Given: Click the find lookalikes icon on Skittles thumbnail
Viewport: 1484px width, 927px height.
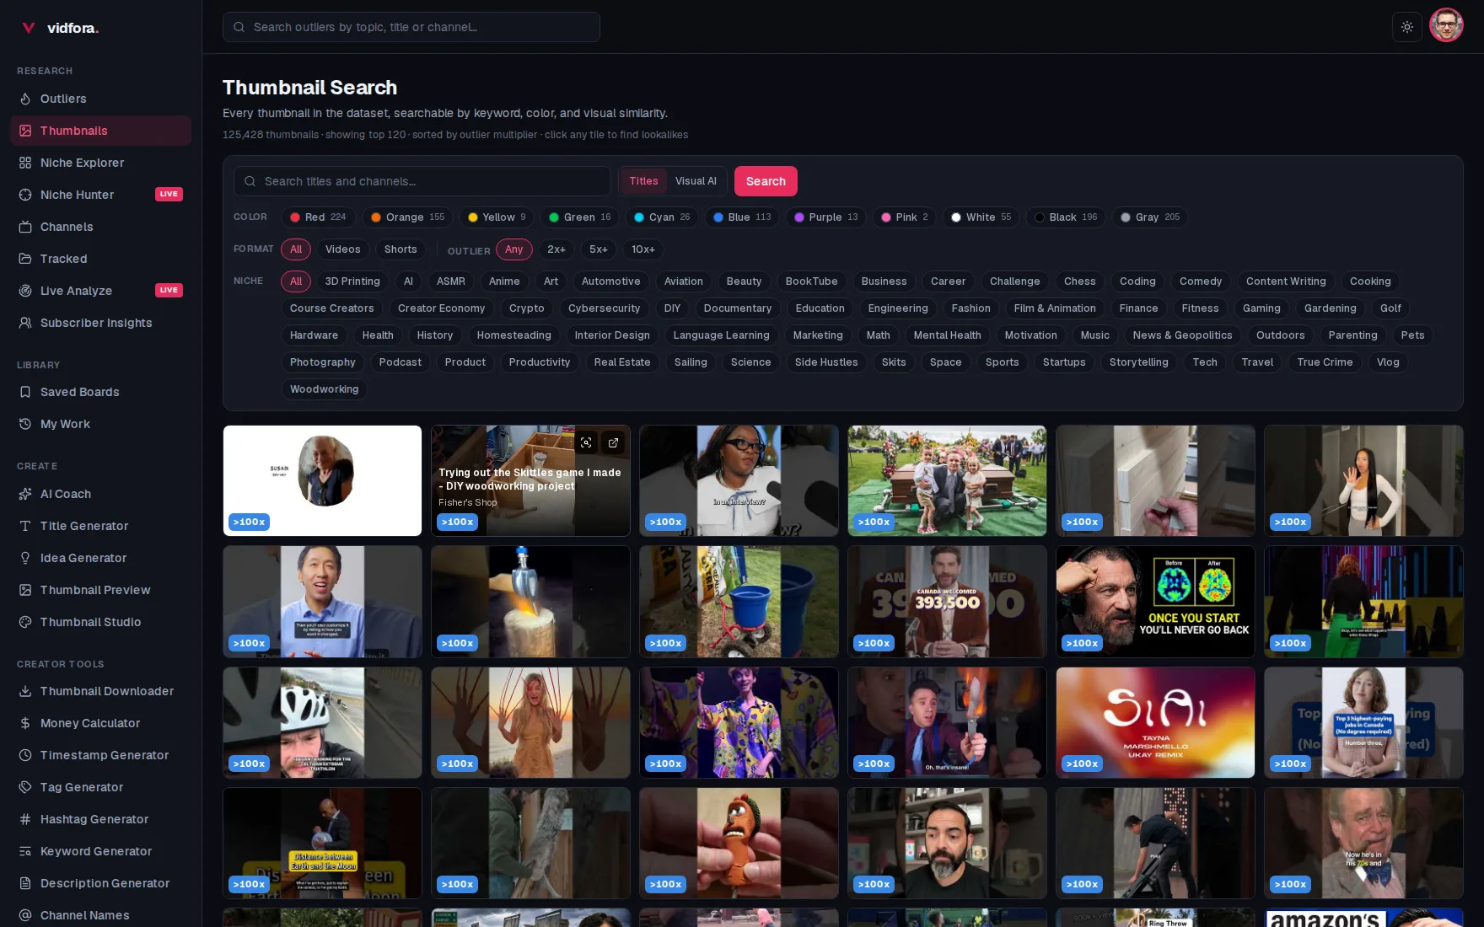Looking at the screenshot, I should point(586,442).
